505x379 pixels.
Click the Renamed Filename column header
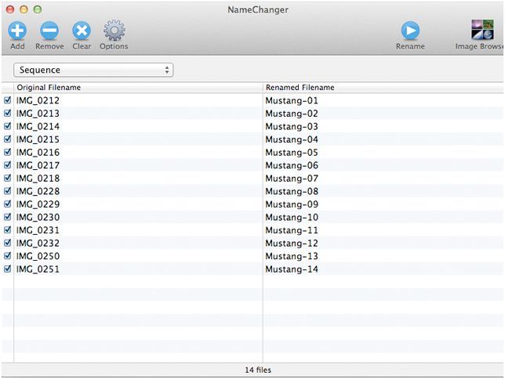[300, 88]
